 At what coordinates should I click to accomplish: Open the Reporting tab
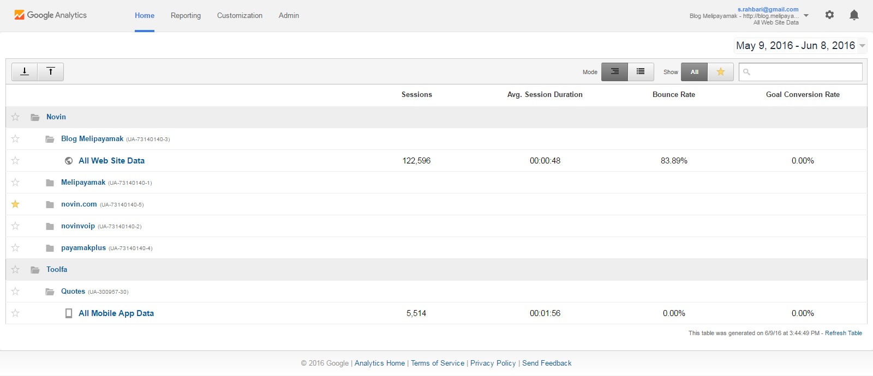point(186,16)
